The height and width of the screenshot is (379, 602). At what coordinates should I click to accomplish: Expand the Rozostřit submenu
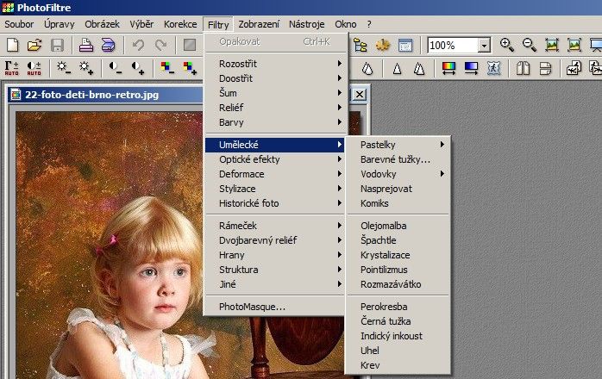(275, 64)
